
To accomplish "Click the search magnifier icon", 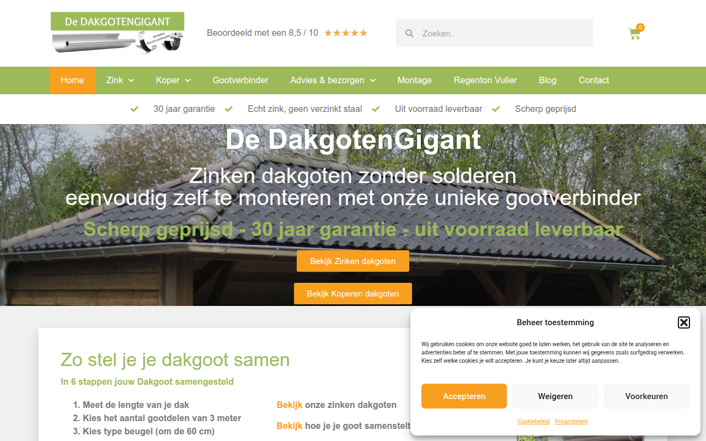I will pyautogui.click(x=409, y=34).
